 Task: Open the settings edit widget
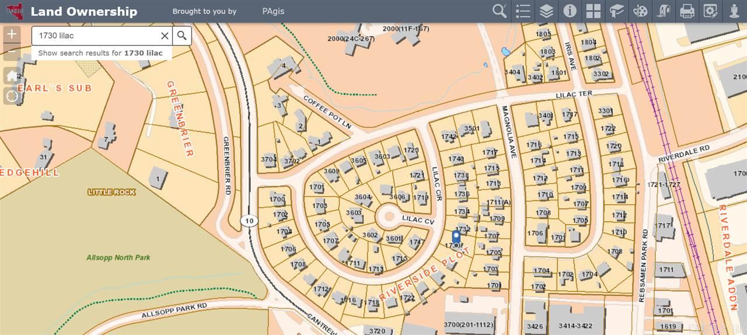tap(710, 11)
